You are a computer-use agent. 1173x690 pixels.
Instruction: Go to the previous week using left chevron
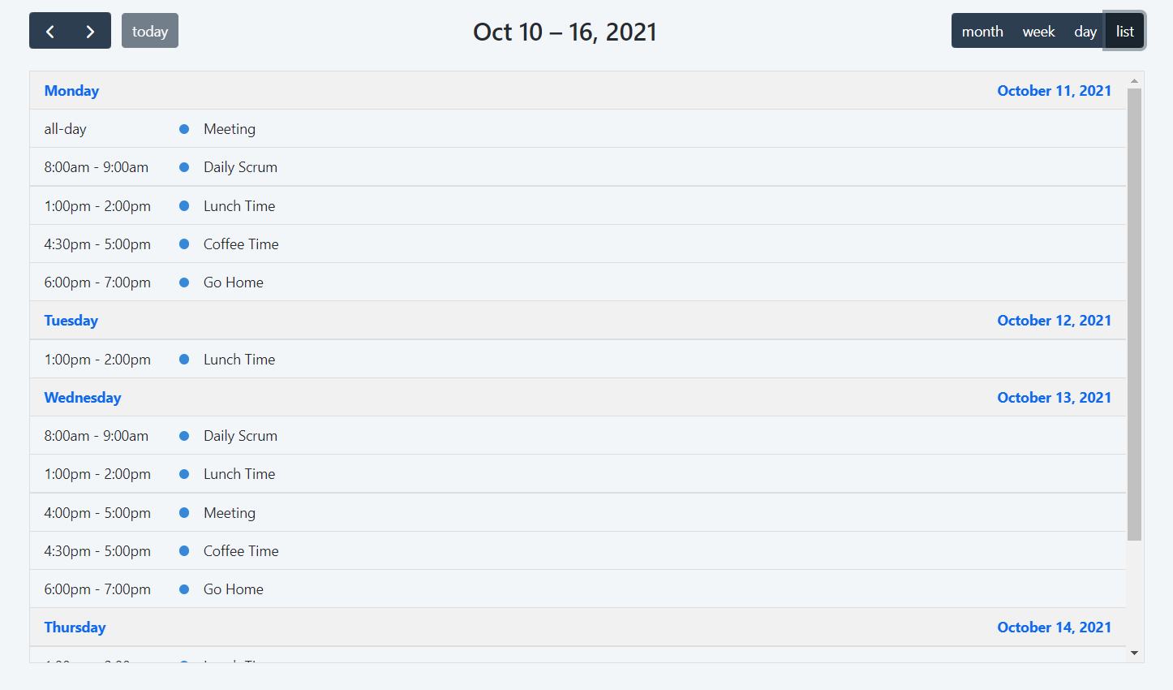50,32
